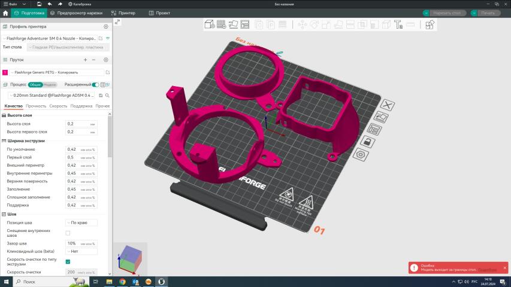Uncheck Скорость очистки по типу экструзии

point(68,262)
